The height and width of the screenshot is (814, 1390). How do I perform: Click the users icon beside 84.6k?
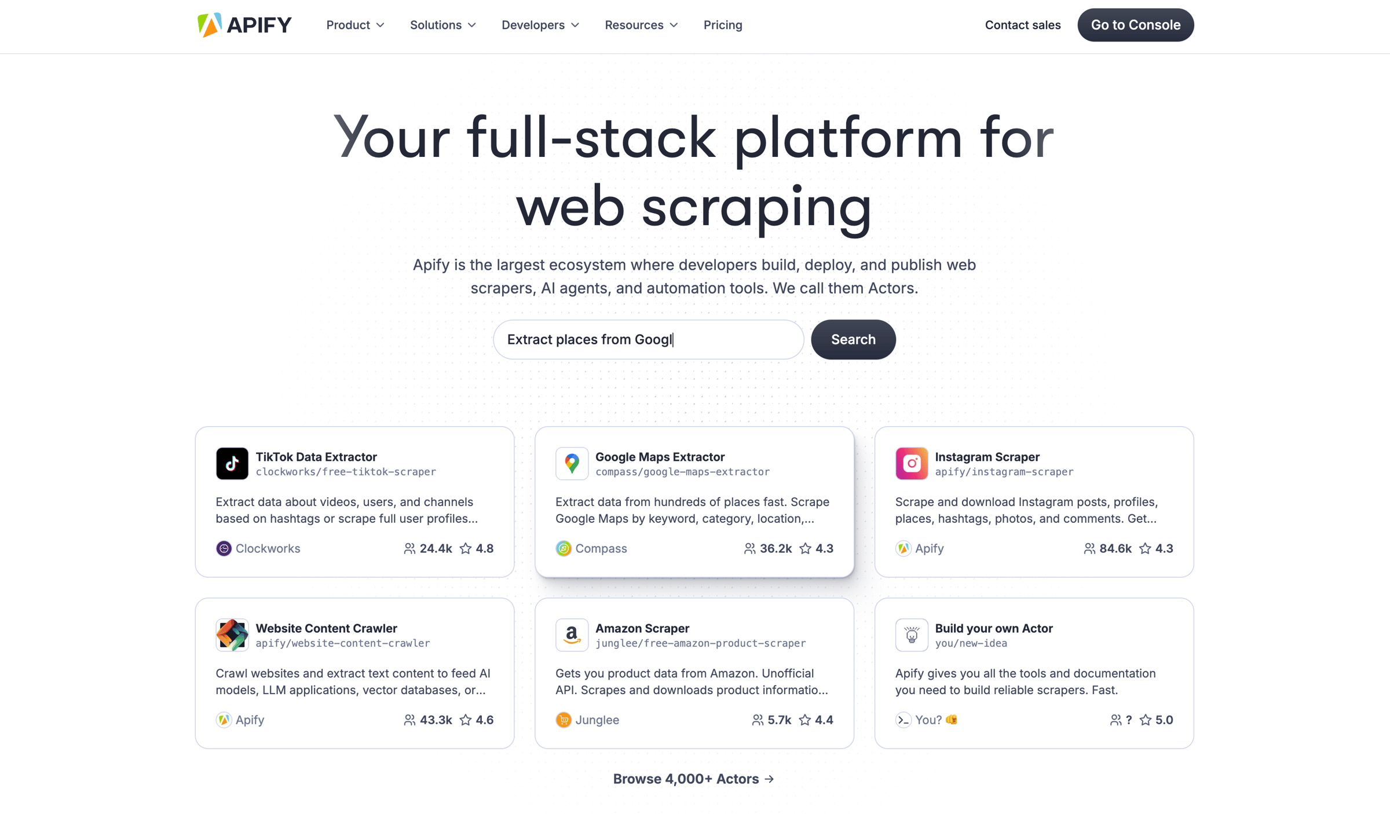point(1089,548)
